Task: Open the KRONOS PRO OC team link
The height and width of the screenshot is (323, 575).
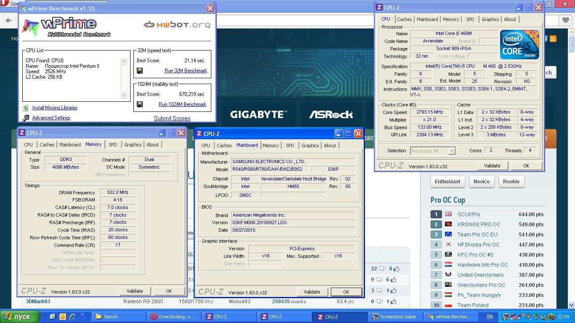Action: [x=479, y=224]
